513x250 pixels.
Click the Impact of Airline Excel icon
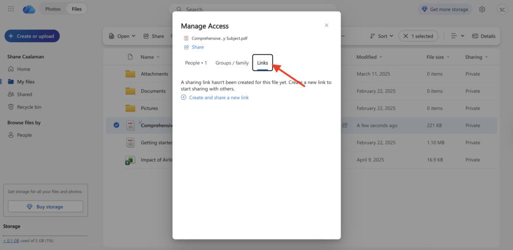[x=130, y=160]
